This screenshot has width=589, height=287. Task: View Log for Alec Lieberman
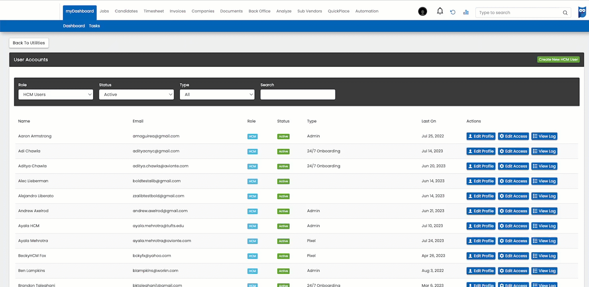544,181
